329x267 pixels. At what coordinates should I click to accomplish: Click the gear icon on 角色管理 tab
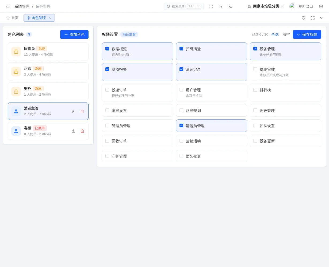pos(28,18)
